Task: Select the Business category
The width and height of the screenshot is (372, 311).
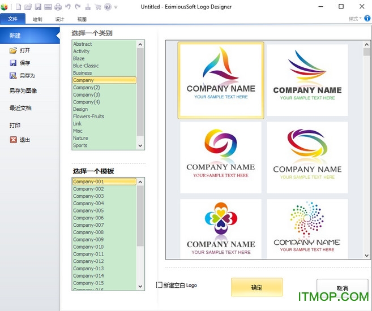Action: [104, 73]
